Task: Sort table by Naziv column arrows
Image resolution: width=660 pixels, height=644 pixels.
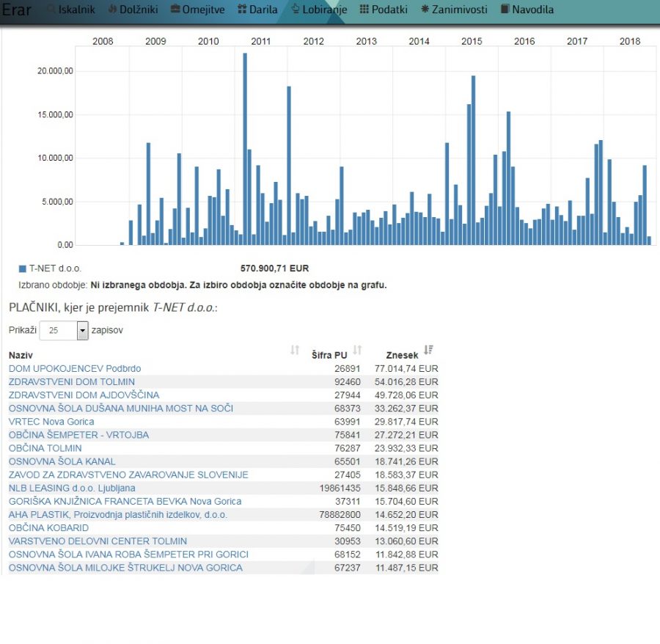Action: pyautogui.click(x=295, y=350)
